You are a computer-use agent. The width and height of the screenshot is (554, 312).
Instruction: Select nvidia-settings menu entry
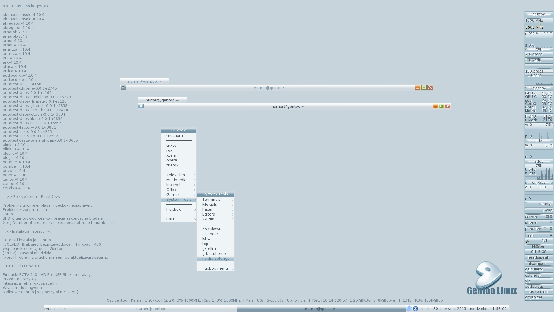click(x=216, y=258)
